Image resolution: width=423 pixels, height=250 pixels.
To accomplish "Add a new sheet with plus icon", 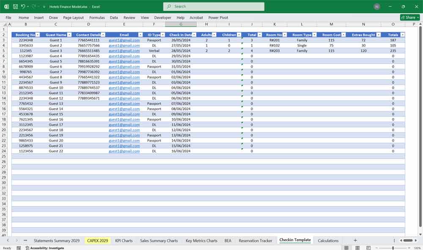I will (355, 240).
